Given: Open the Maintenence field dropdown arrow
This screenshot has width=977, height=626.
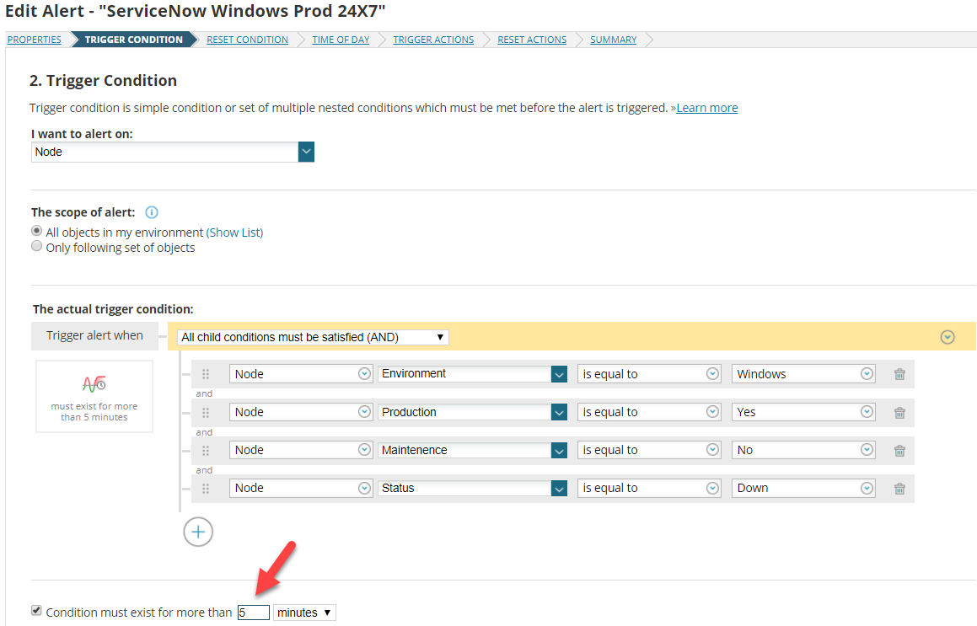Looking at the screenshot, I should [x=559, y=451].
